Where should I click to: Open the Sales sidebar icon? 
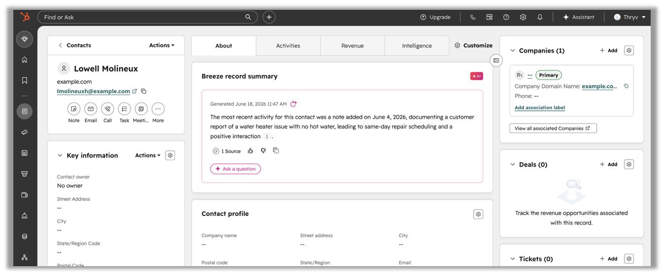coord(25,174)
